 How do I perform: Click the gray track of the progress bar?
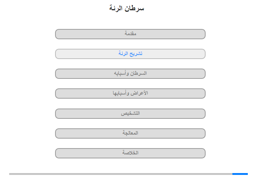(x=120, y=174)
